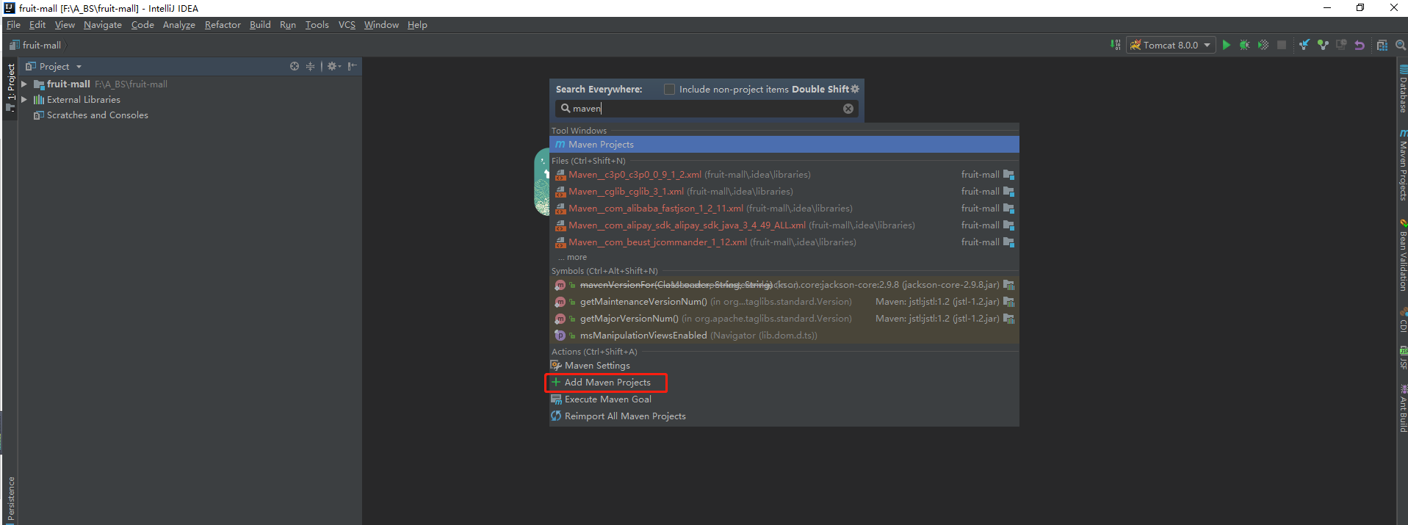The height and width of the screenshot is (525, 1408).
Task: Click the purple Revert arrow icon
Action: point(1360,45)
